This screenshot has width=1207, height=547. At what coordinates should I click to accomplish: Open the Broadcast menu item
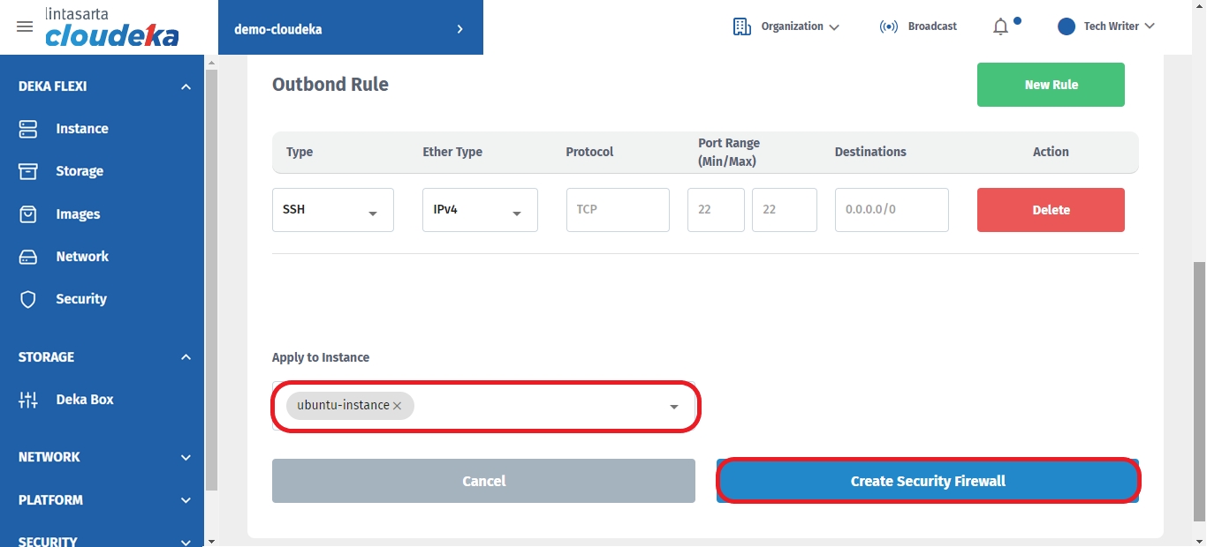[919, 26]
